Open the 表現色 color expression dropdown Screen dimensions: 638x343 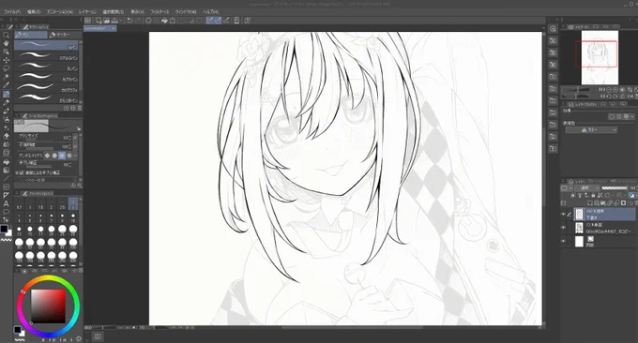[591, 129]
